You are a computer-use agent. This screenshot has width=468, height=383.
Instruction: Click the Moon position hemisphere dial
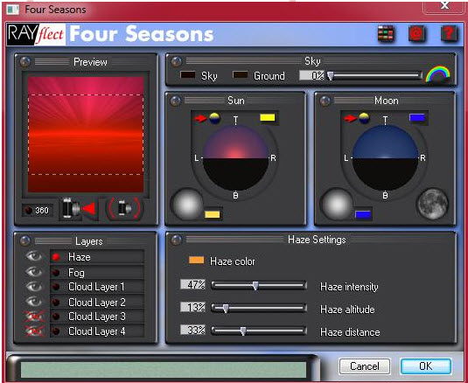(x=385, y=157)
